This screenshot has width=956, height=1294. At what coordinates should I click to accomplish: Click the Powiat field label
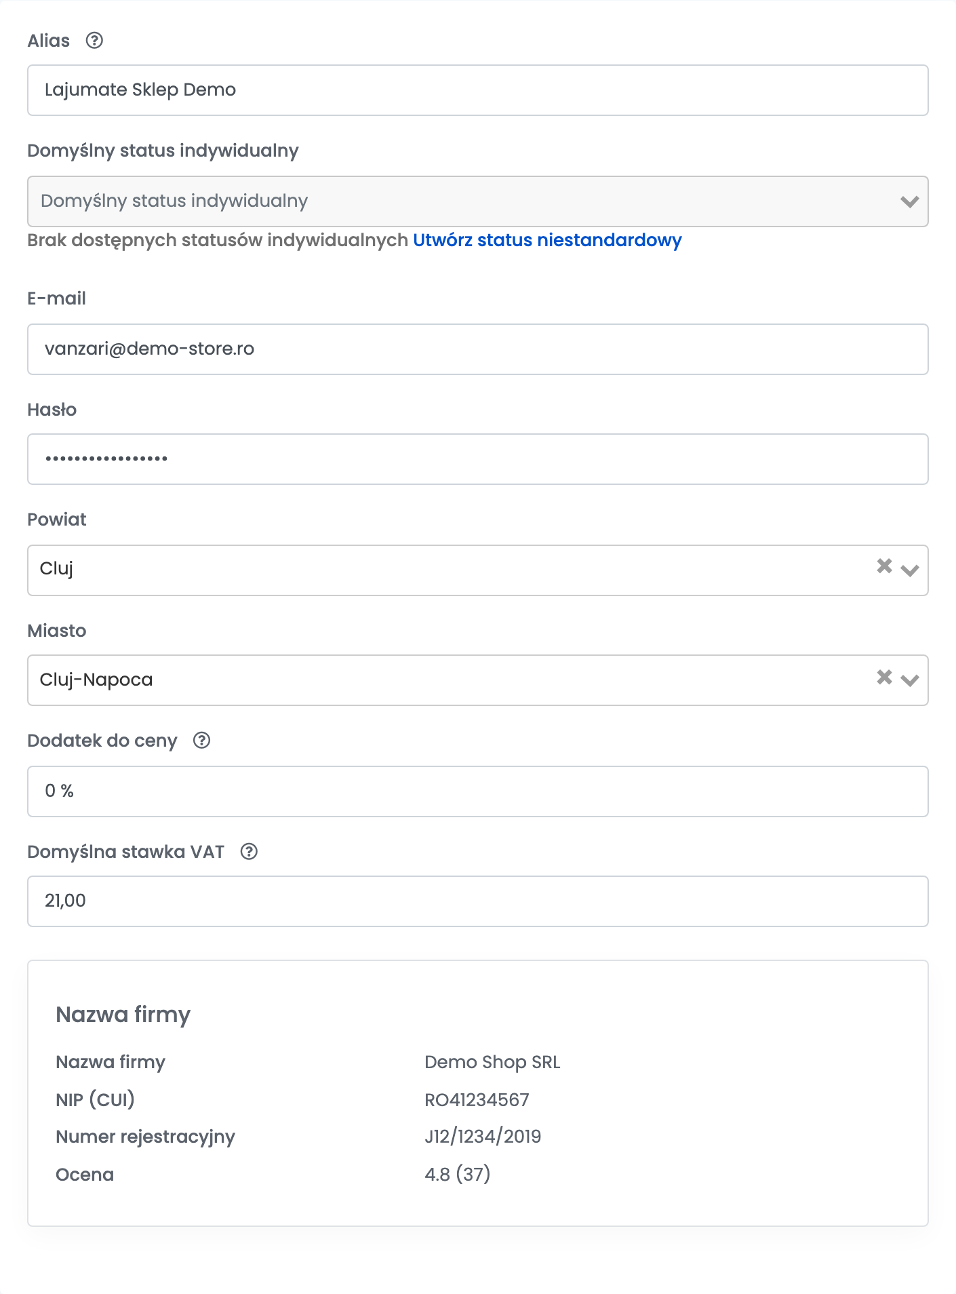[x=57, y=519]
